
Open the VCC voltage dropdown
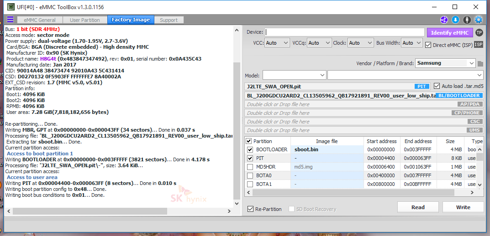(x=277, y=43)
